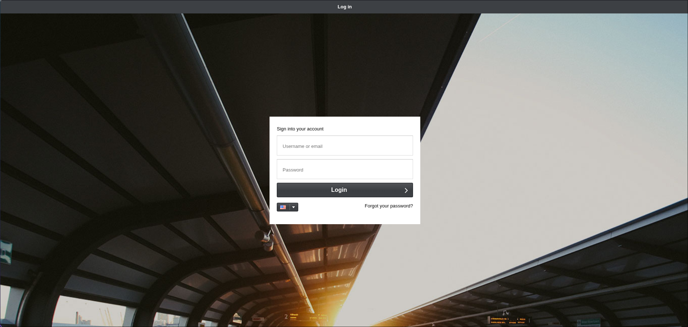
Task: Click the platform number 2 sign
Action: [286, 317]
